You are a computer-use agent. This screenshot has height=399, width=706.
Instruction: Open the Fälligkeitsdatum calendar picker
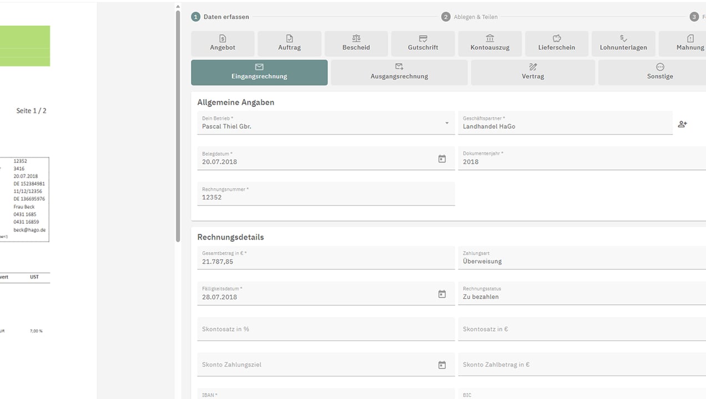[442, 294]
